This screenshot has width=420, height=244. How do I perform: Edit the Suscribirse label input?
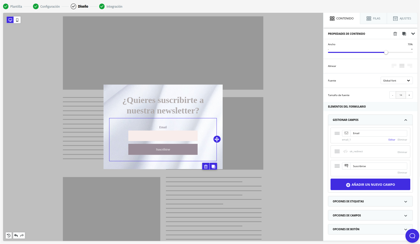[x=379, y=166]
